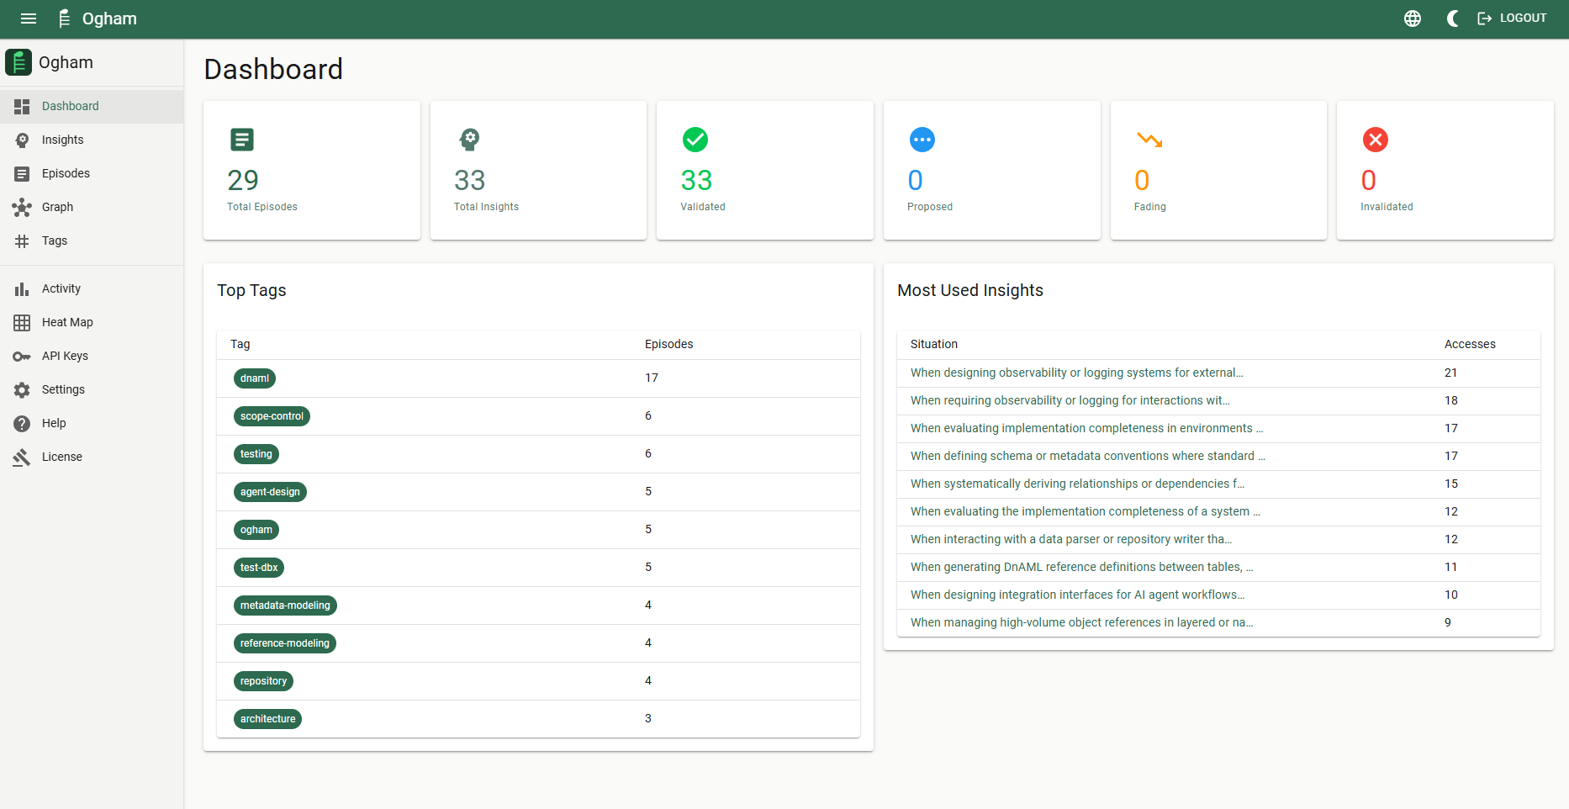Click the Validated card label
The height and width of the screenshot is (809, 1569).
(x=703, y=207)
